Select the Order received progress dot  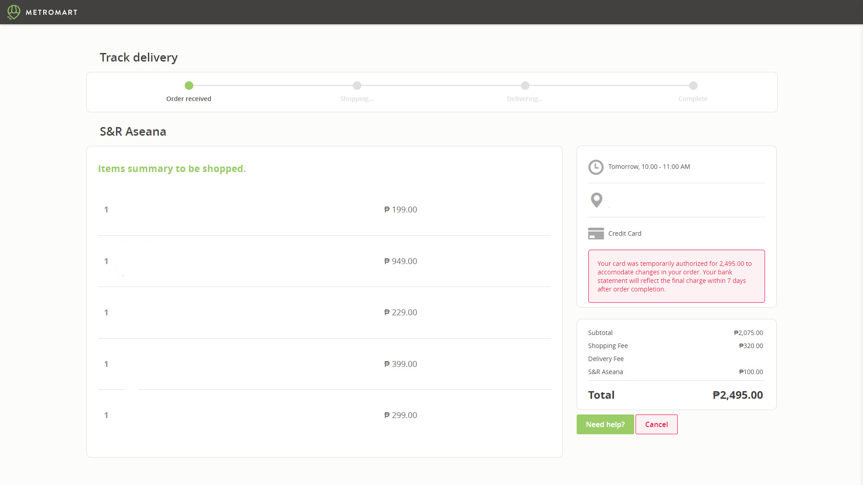point(189,85)
